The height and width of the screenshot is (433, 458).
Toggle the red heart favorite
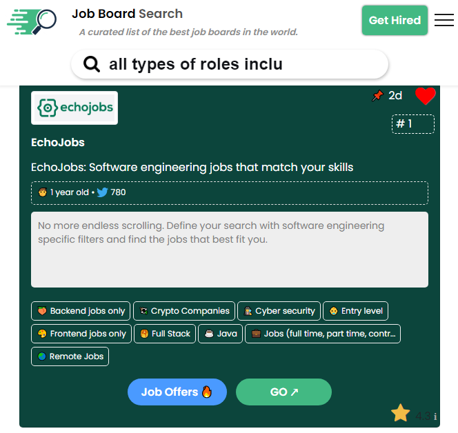[x=426, y=96]
